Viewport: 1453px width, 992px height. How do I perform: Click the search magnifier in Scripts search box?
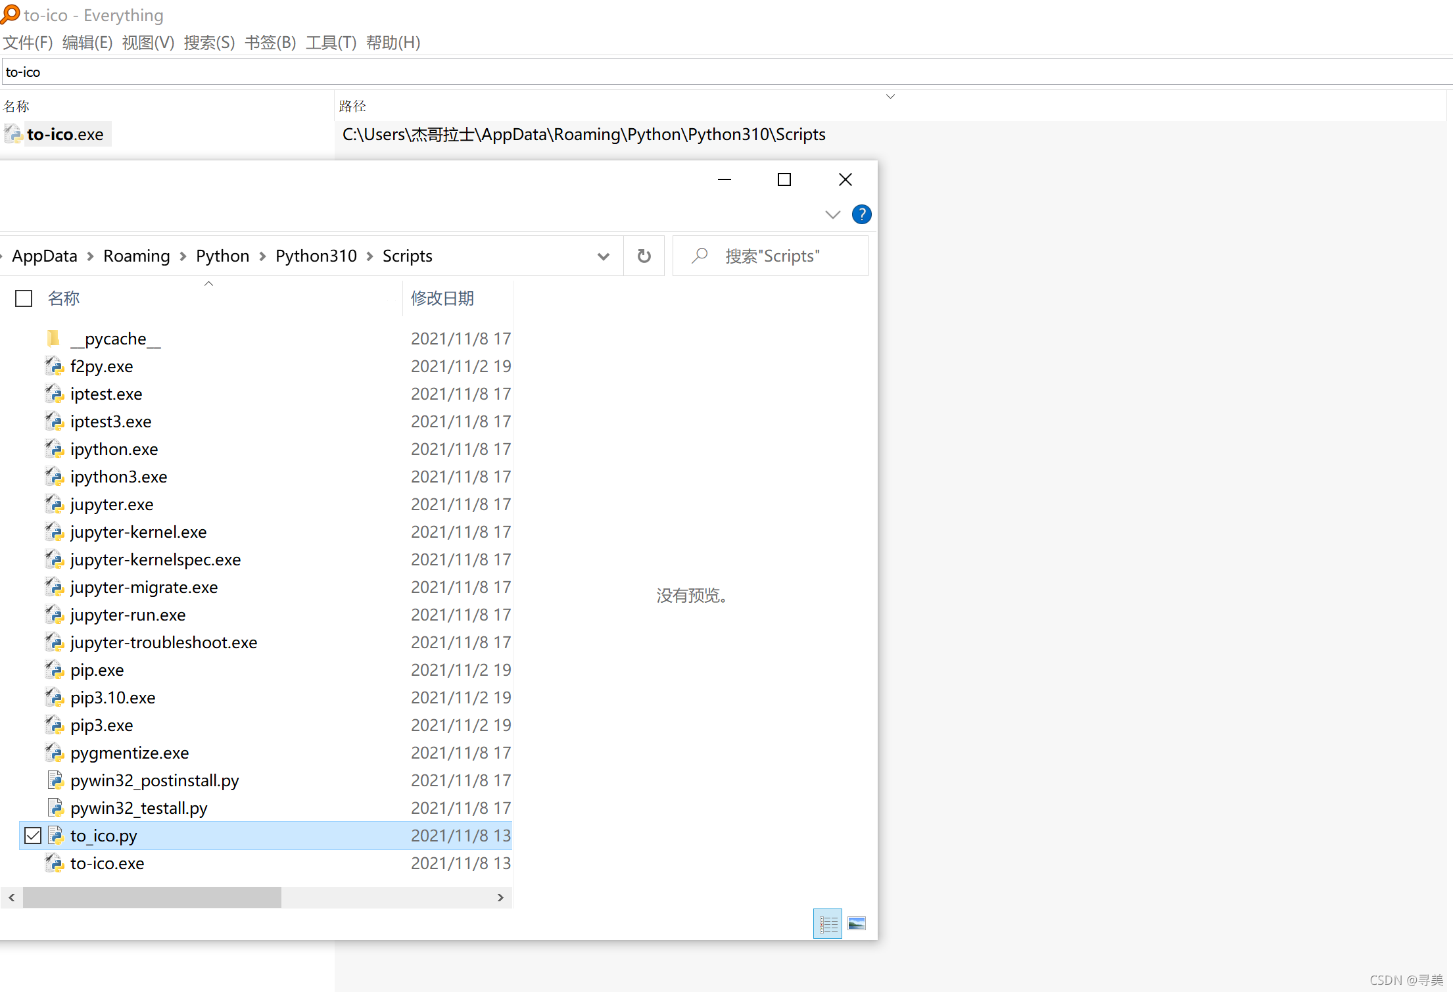coord(700,256)
